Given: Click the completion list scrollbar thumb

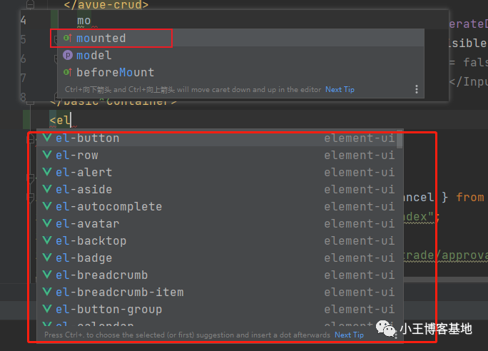Looking at the screenshot, I should [x=400, y=139].
